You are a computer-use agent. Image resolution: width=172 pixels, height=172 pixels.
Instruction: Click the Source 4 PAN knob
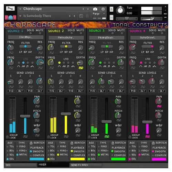(159, 101)
